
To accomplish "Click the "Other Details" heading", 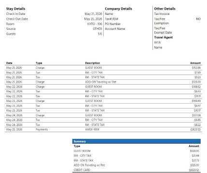I will pos(165,9).
